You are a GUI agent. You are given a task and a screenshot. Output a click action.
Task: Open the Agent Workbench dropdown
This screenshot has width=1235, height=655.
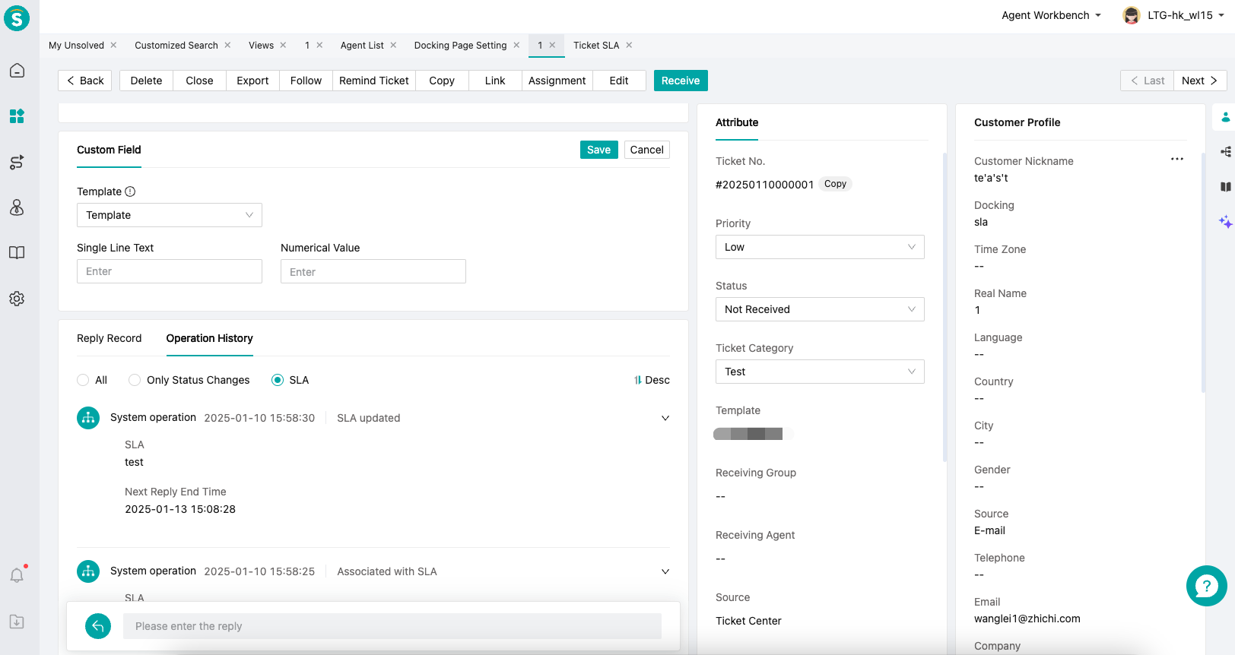click(1051, 15)
